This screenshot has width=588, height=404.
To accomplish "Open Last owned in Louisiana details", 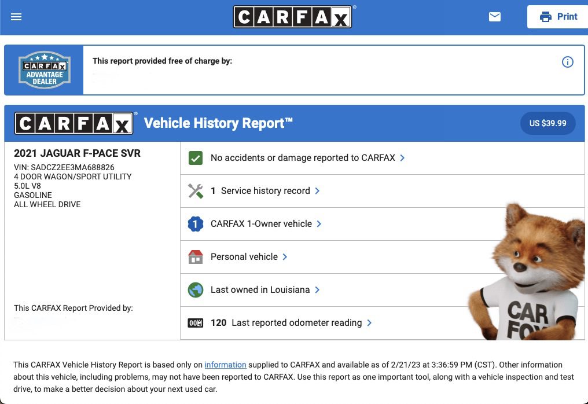I will pos(260,290).
